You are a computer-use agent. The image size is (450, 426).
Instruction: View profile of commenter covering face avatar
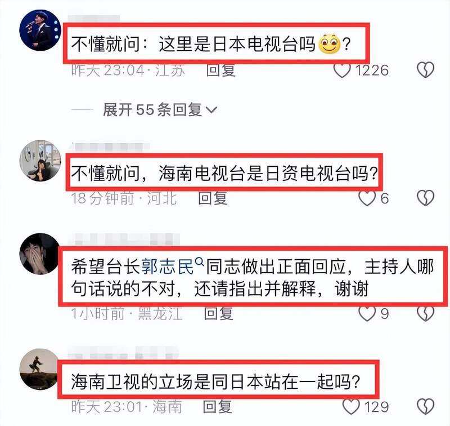(39, 254)
